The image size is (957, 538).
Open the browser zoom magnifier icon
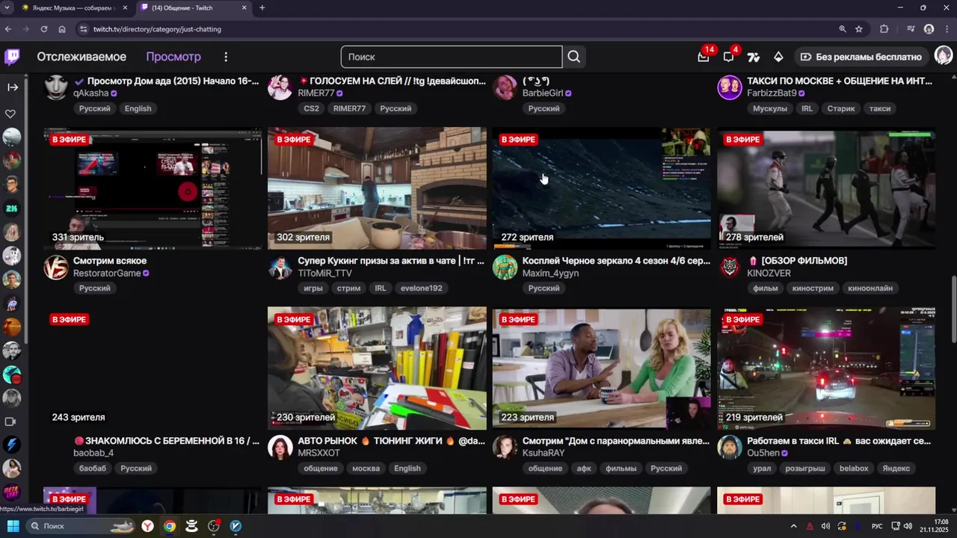click(843, 29)
